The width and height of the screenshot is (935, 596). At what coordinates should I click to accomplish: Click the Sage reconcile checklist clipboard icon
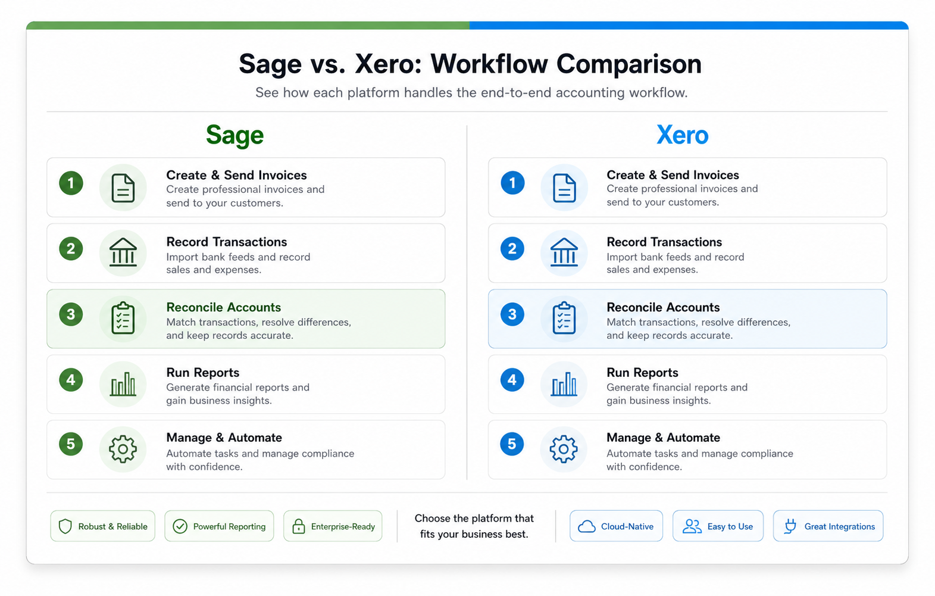point(123,318)
